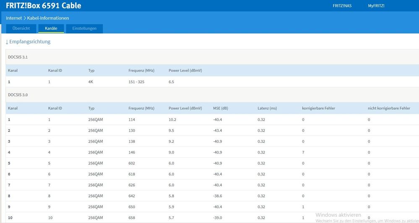The width and height of the screenshot is (419, 223).
Task: Click the DOCSIS 3.1 section header
Action: click(18, 57)
